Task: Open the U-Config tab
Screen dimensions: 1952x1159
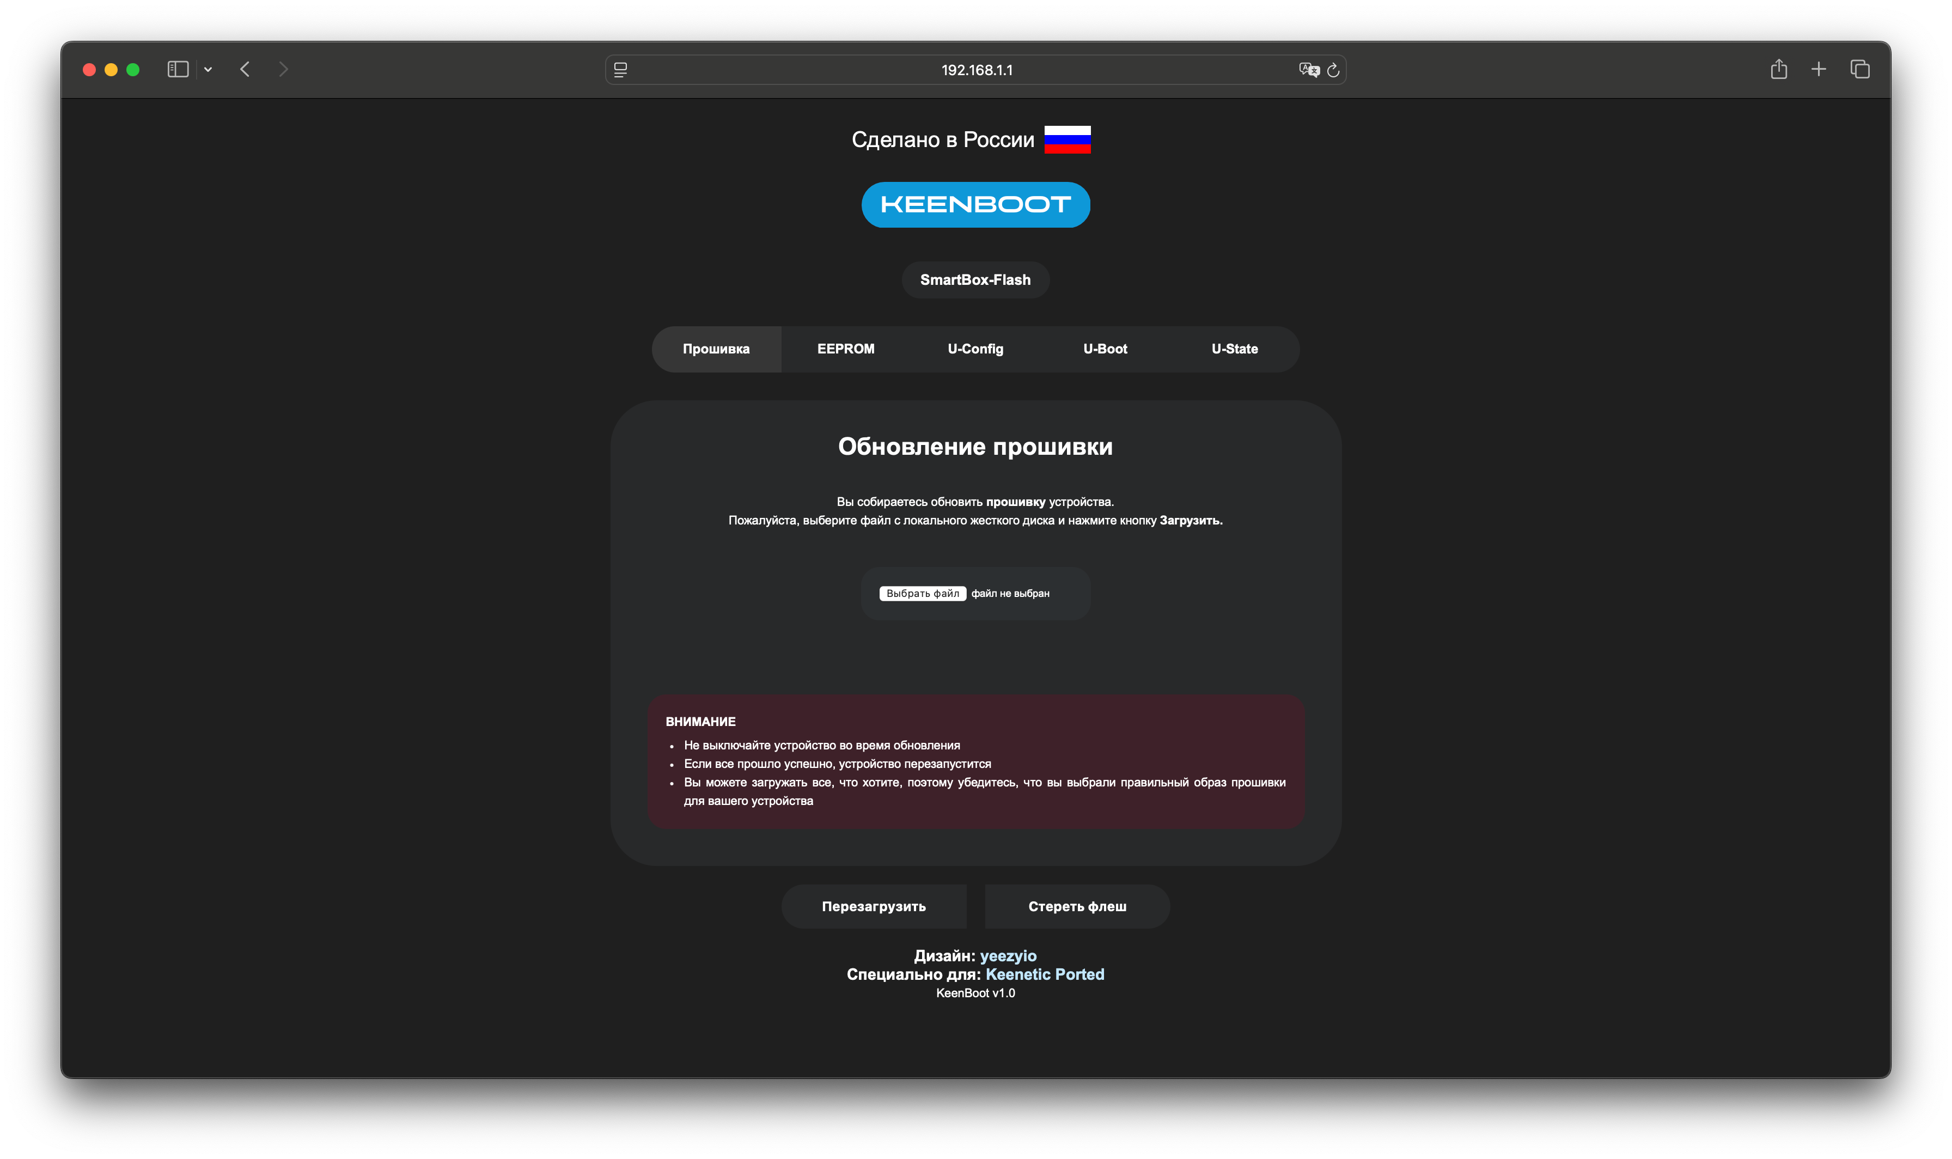Action: (975, 349)
